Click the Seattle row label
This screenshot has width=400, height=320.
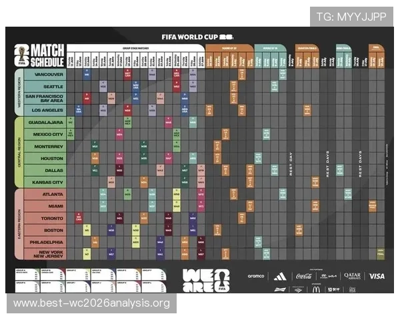[x=45, y=87]
